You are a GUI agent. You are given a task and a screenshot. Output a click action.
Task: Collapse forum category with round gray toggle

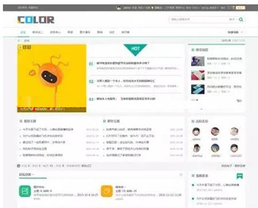point(181,175)
